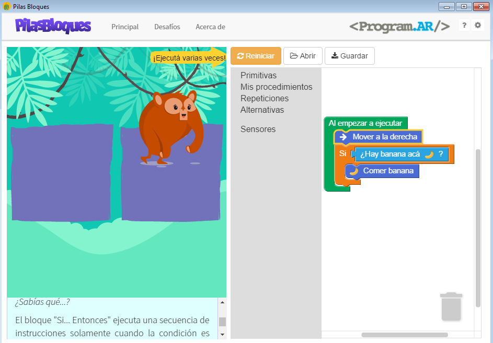Expand the Primitivas block category
493x343 pixels.
(258, 75)
